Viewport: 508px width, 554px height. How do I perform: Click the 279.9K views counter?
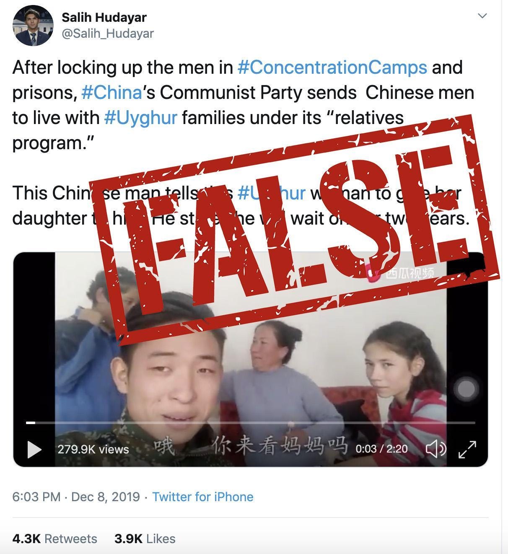click(93, 450)
